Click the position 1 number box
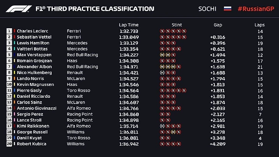The height and width of the screenshot is (157, 279). coord(9,31)
